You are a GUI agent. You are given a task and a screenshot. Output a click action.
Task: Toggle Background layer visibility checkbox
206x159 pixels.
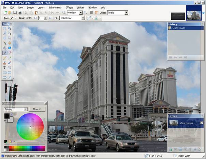click(202, 123)
